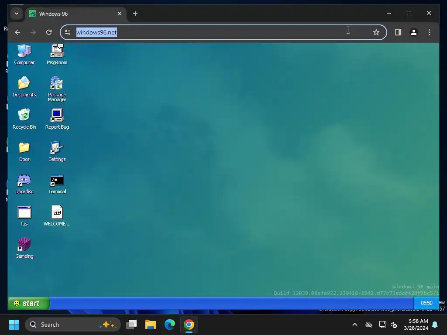Viewport: 447px width, 335px height.
Task: Open Chrome profile avatar menu
Action: [x=414, y=32]
